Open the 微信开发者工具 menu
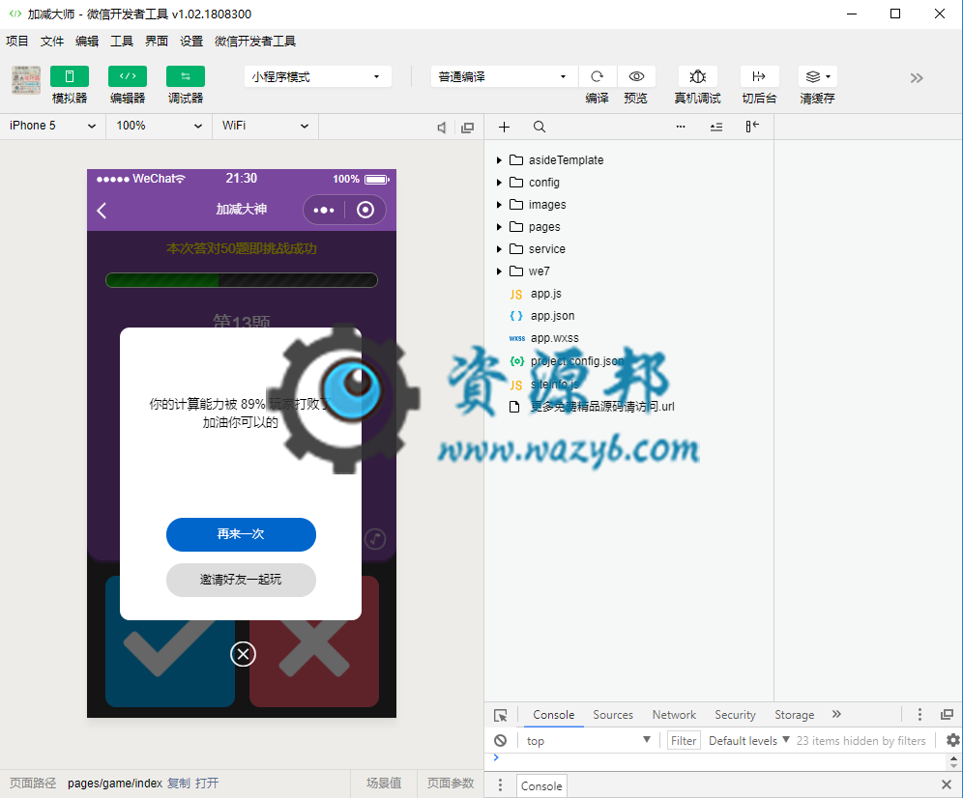The image size is (963, 798). [x=255, y=42]
